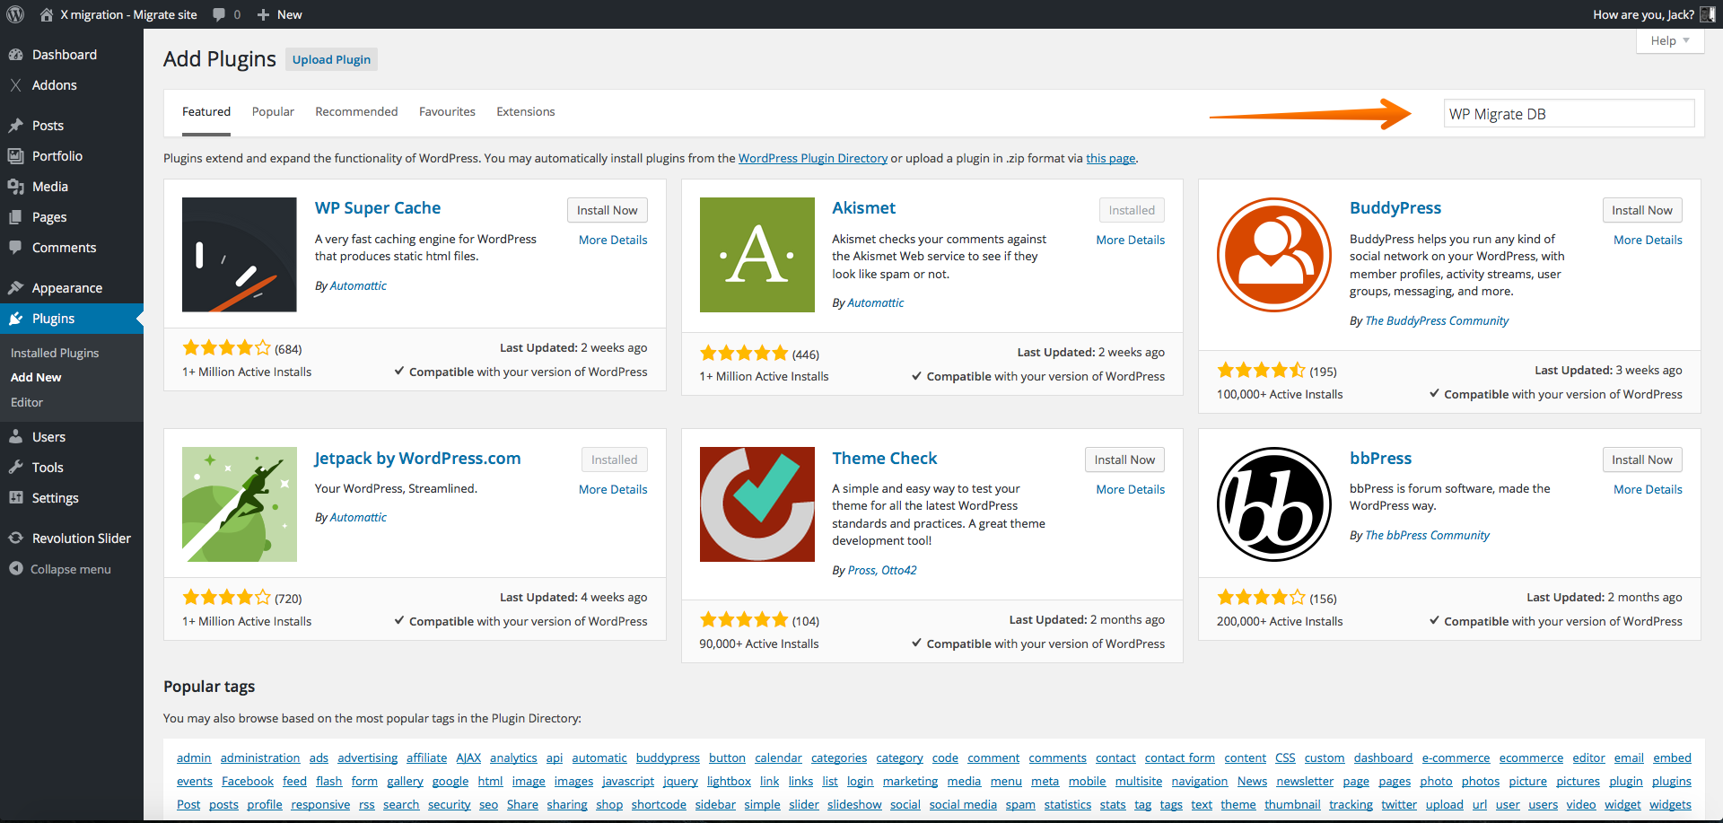Switch to the Popular tab
This screenshot has height=823, width=1723.
(273, 112)
